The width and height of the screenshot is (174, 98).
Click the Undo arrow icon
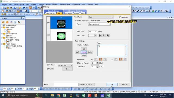point(24,8)
